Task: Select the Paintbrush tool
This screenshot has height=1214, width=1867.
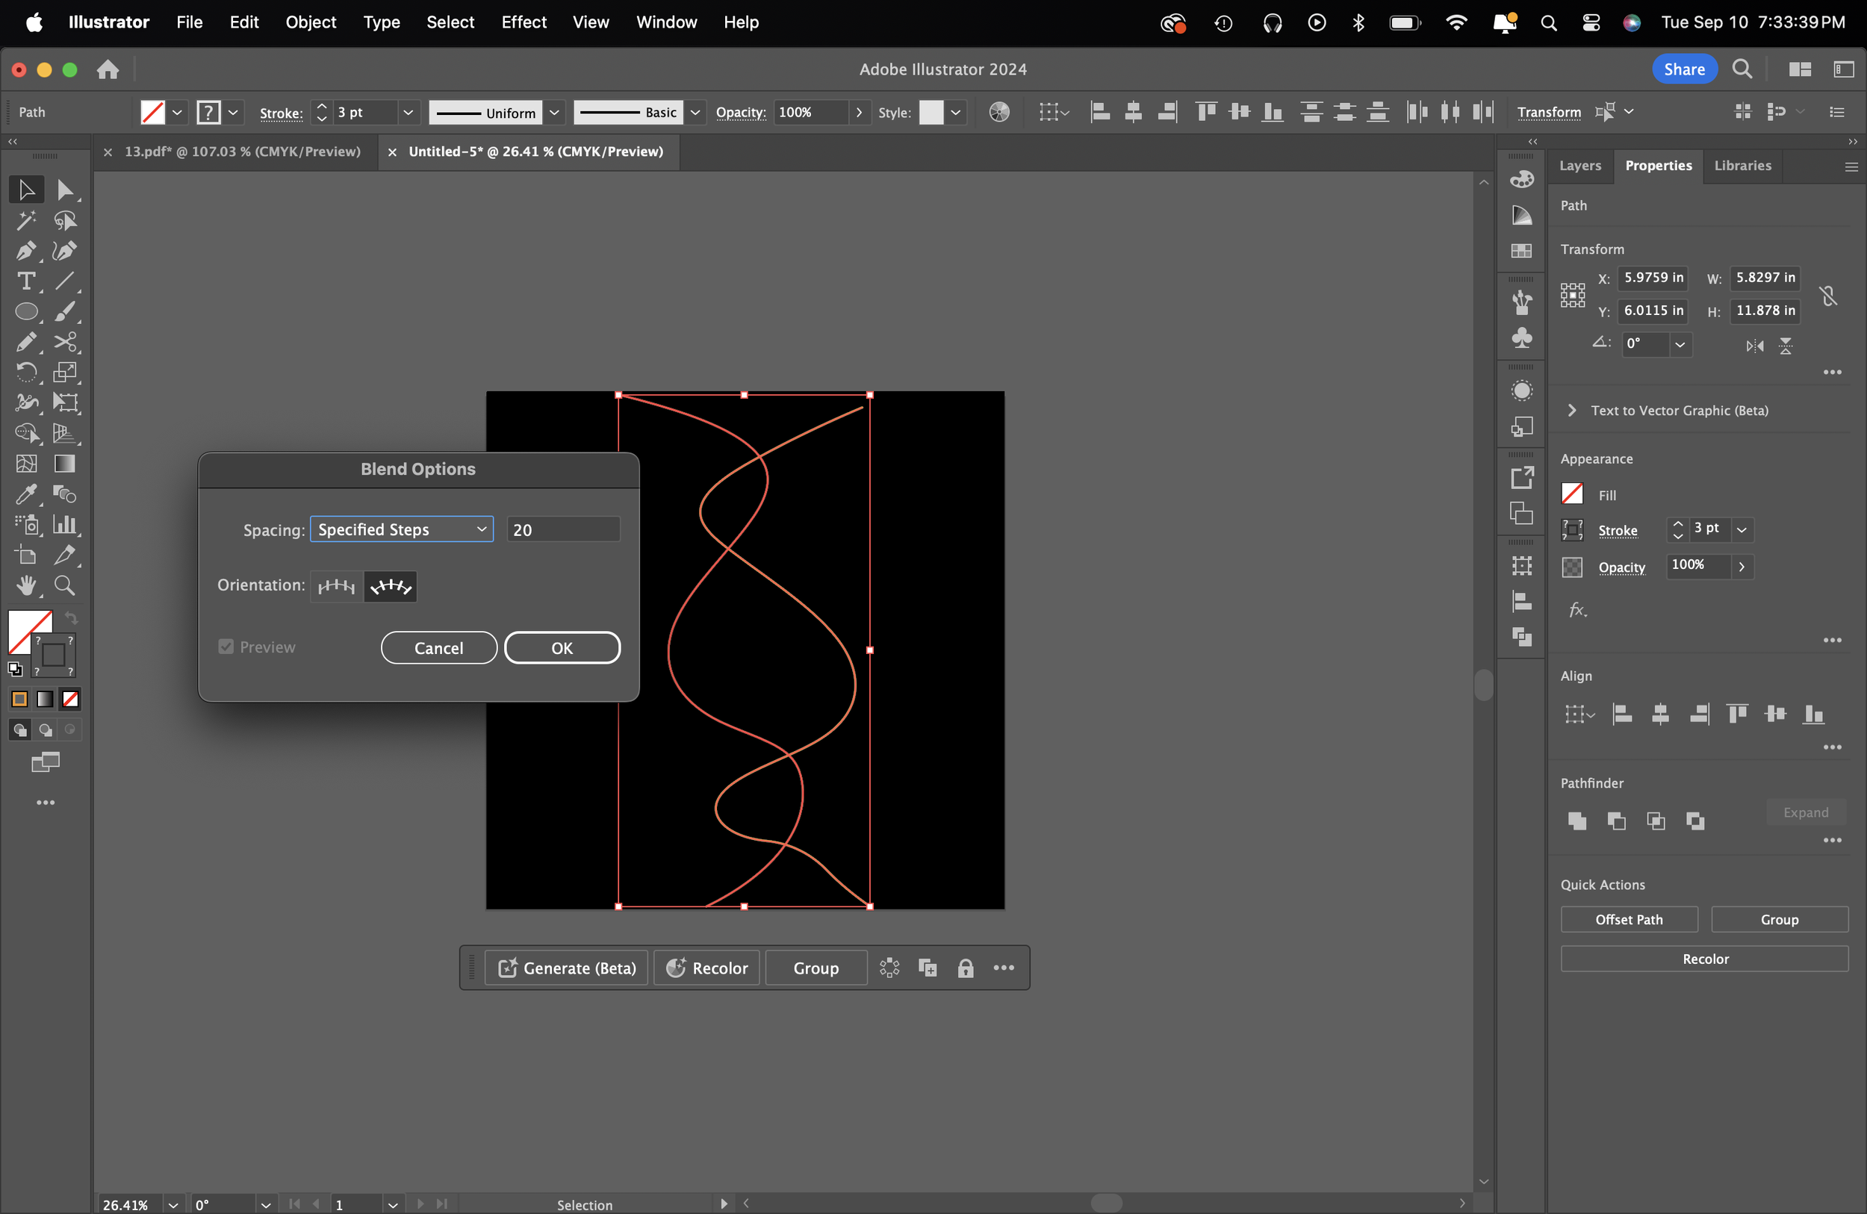Action: (x=65, y=311)
